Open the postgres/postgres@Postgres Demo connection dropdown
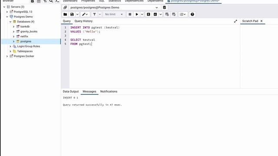 [x=114, y=7]
